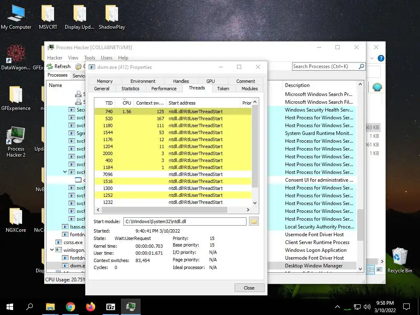Click the Search Processes input field
The height and width of the screenshot is (315, 420).
325,66
